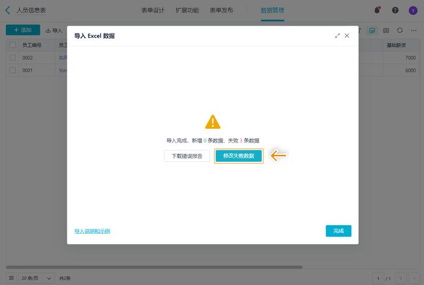Click the 导入 toolbar button
This screenshot has width=424, height=285.
(54, 30)
